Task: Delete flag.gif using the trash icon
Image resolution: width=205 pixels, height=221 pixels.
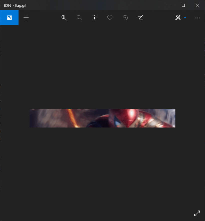Action: (x=94, y=18)
